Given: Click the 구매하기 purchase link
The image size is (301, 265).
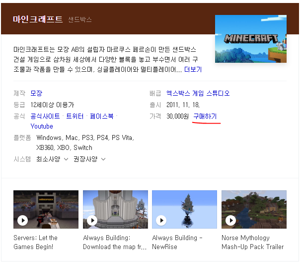Looking at the screenshot, I should (x=205, y=116).
